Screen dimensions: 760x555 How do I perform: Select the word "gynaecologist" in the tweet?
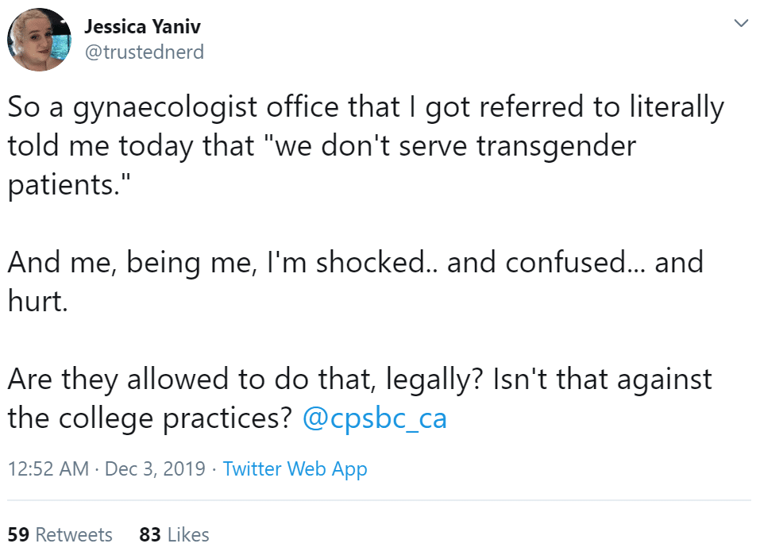click(165, 108)
